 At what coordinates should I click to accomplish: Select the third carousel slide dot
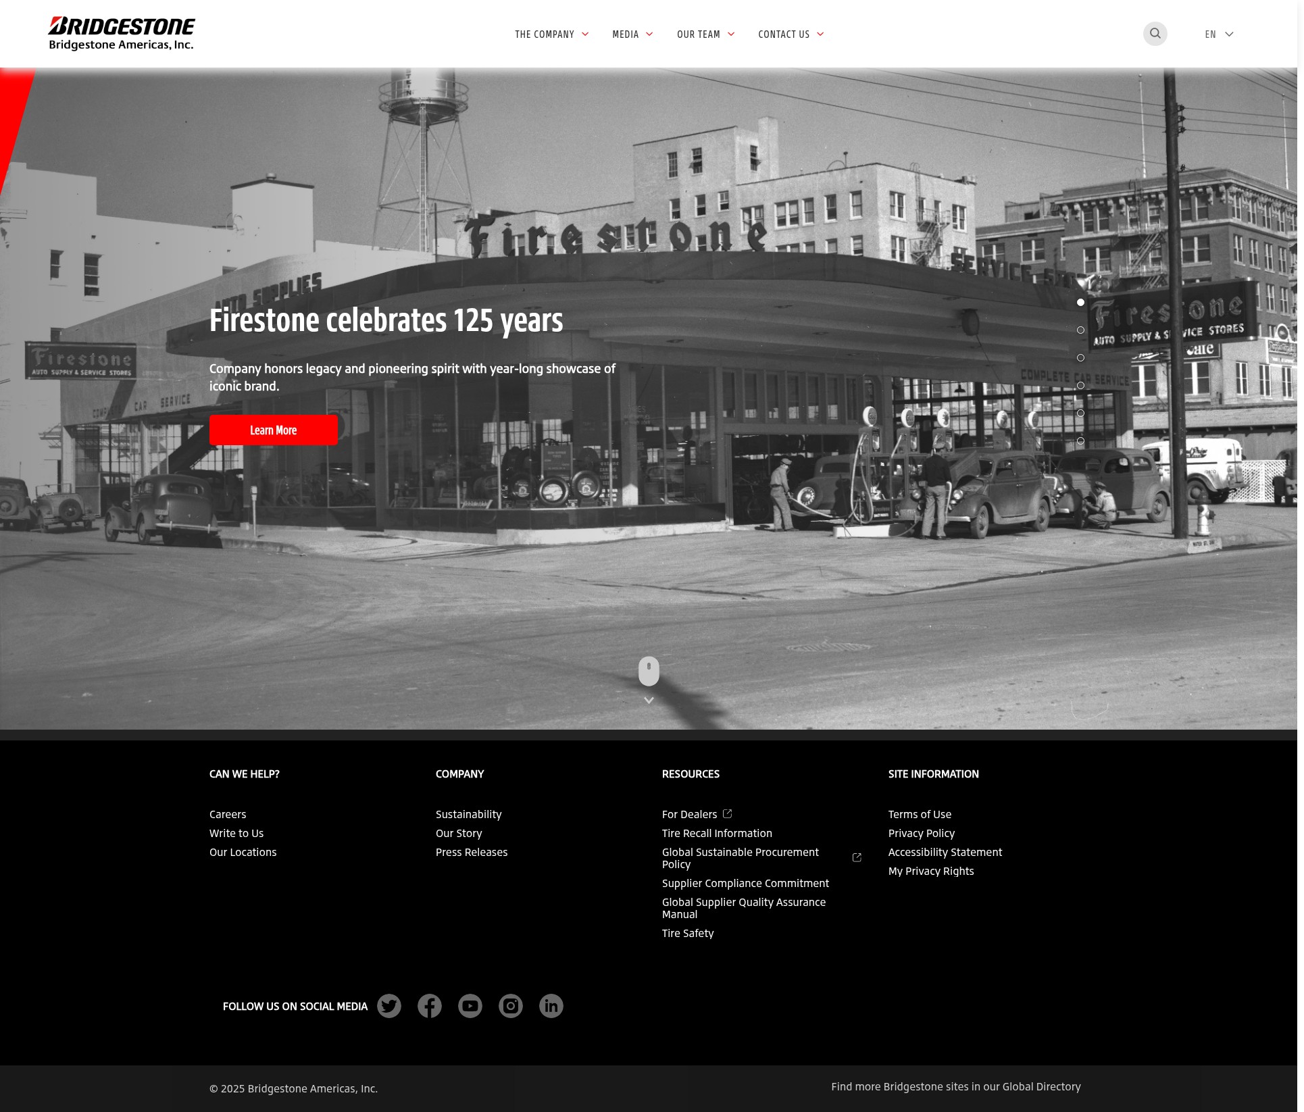[1080, 357]
